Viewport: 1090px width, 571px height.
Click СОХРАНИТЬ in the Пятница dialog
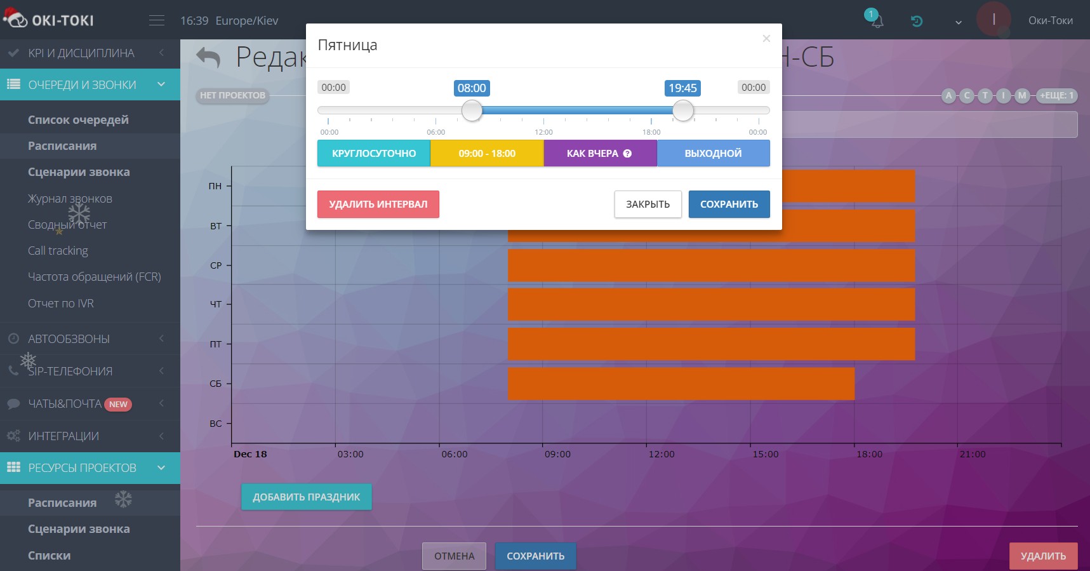point(729,204)
